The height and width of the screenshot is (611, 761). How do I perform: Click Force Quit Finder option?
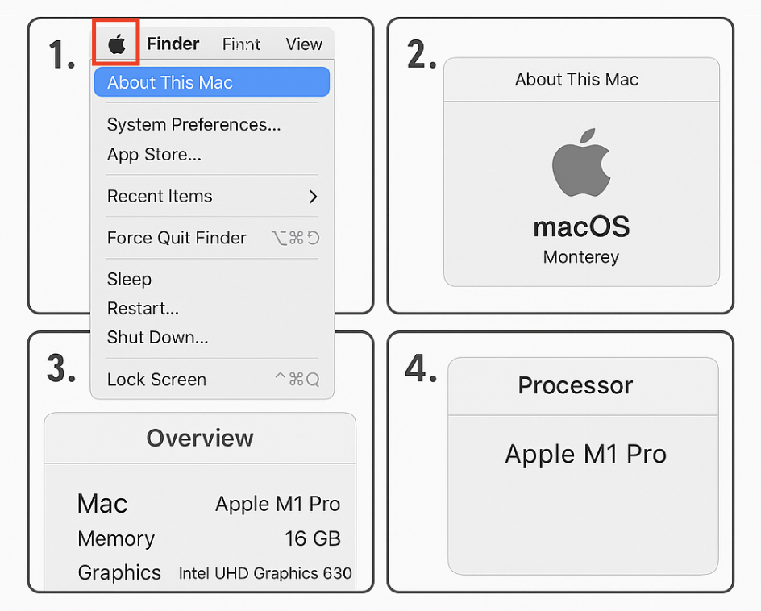(x=177, y=238)
